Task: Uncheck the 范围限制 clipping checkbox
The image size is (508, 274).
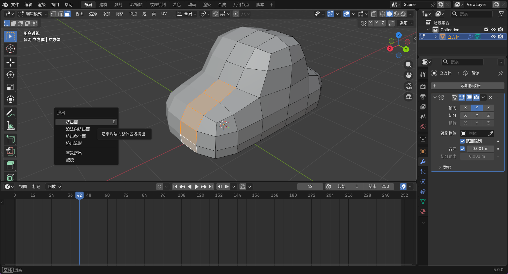Action: 462,141
